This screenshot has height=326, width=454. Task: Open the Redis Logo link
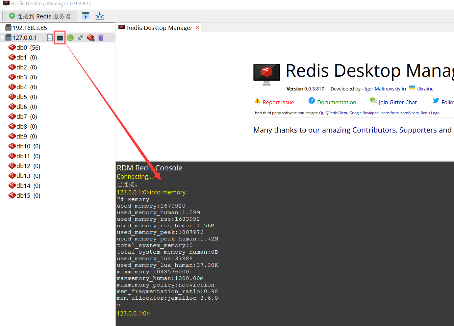(430, 113)
